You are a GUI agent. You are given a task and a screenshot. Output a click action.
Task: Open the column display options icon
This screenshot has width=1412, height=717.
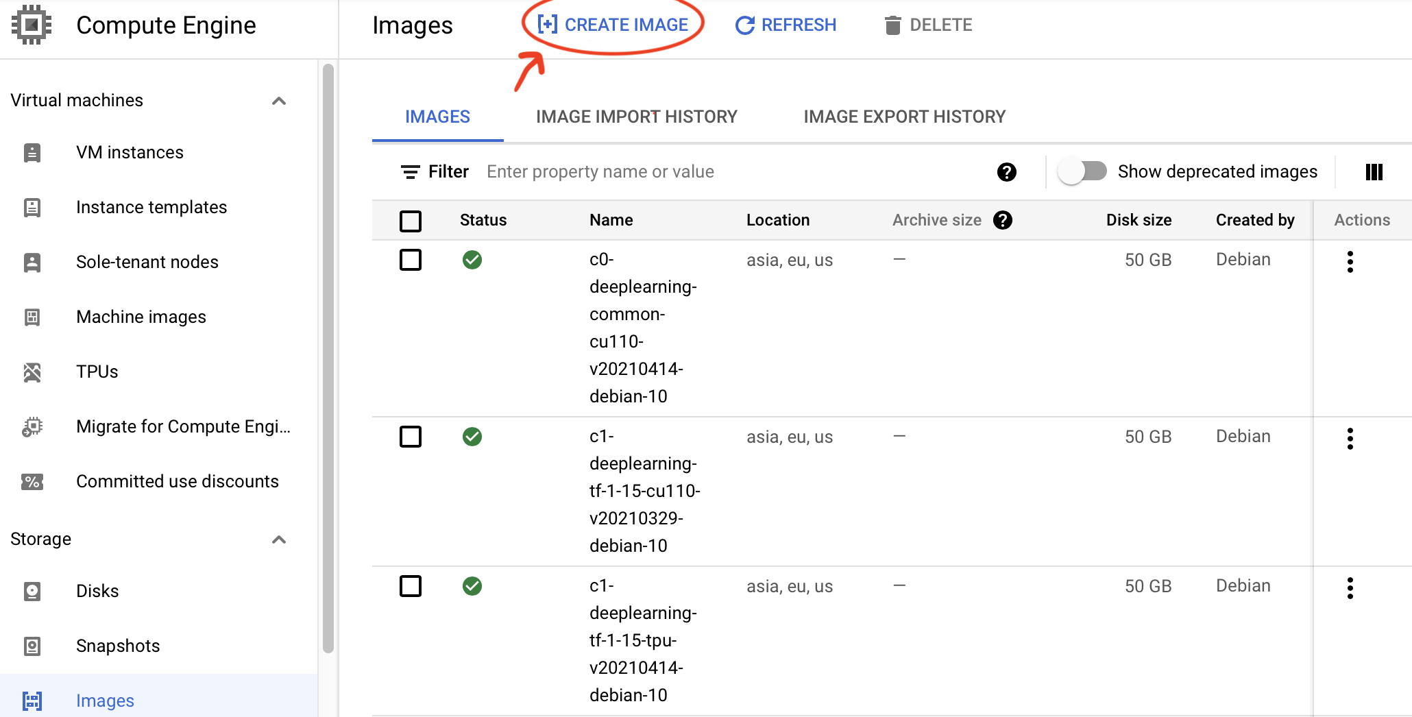1374,172
